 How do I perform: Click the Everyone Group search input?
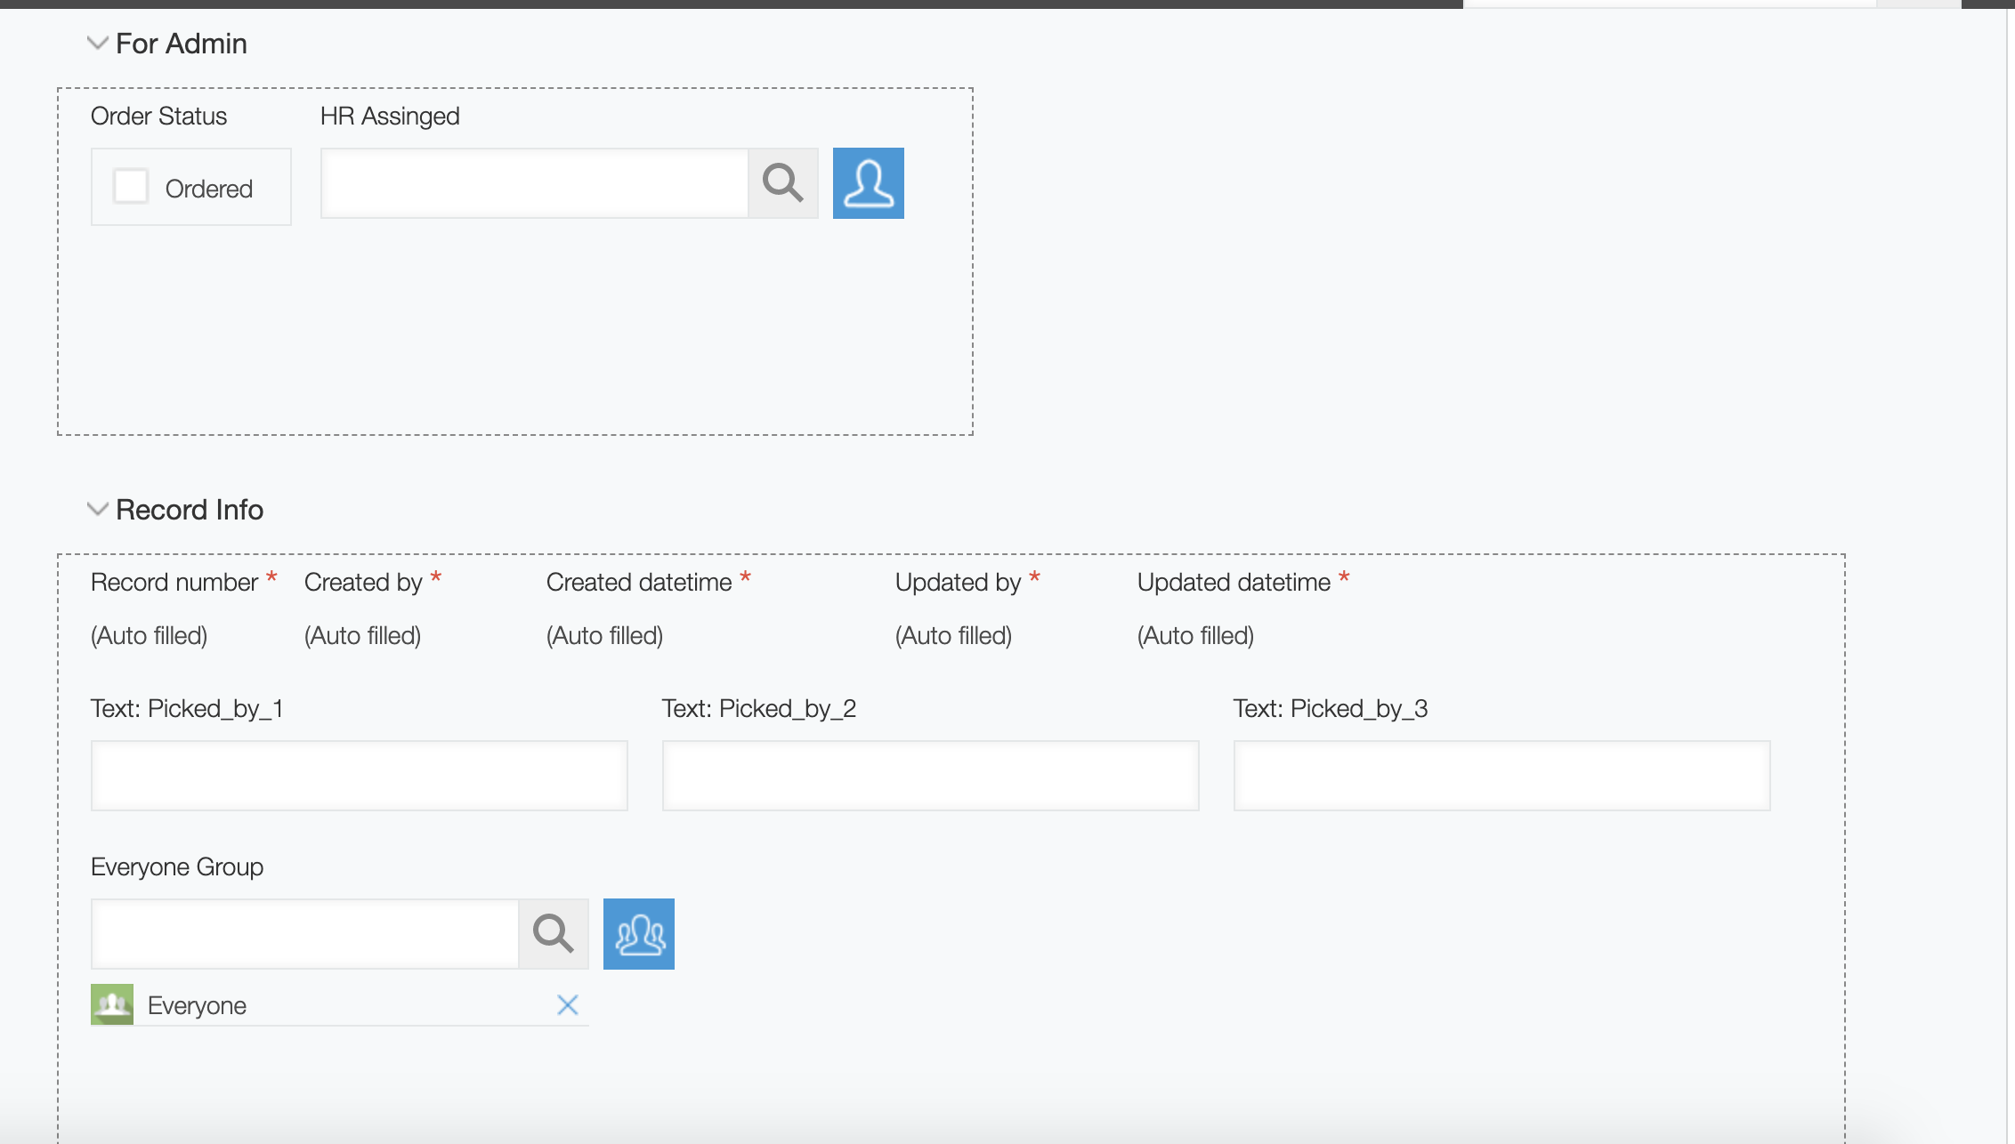coord(304,933)
